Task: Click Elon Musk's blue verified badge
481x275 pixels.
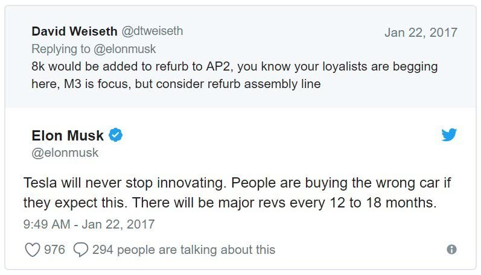Action: click(116, 135)
